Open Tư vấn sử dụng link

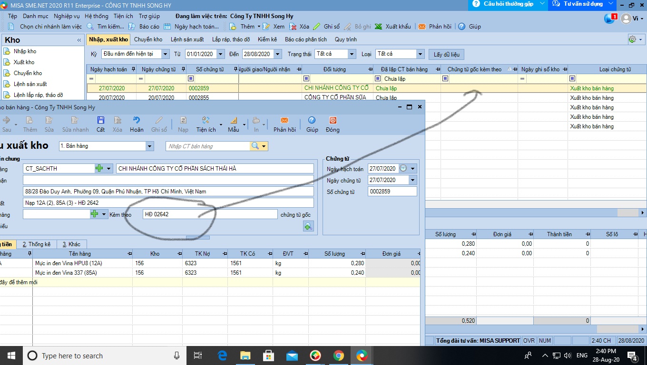583,4
